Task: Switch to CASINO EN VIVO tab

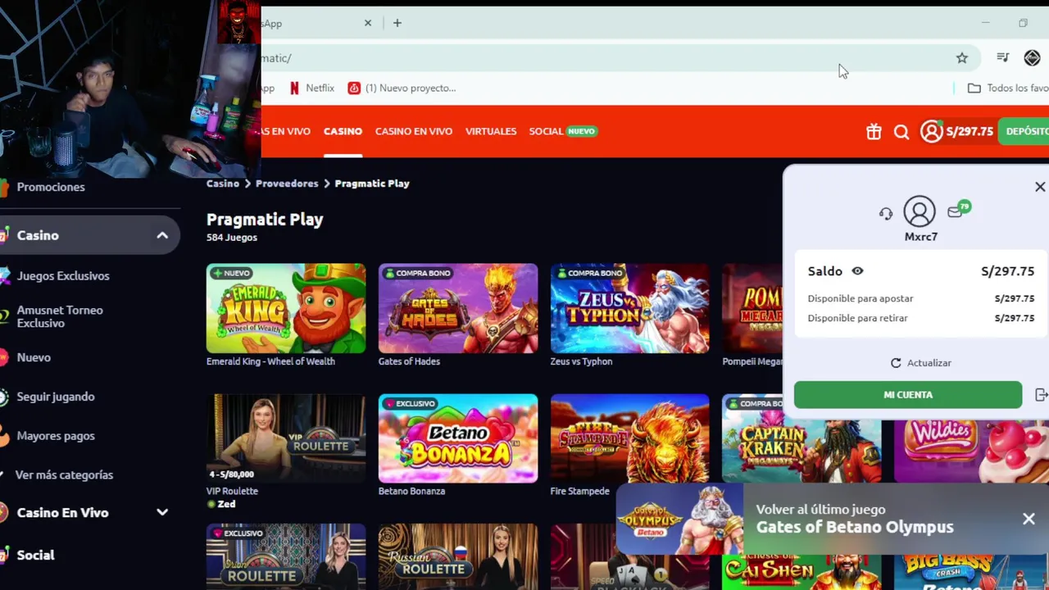Action: point(414,131)
